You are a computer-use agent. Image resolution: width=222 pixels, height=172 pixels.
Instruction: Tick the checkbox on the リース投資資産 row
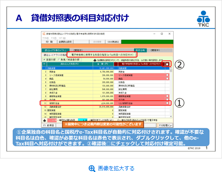167,75
